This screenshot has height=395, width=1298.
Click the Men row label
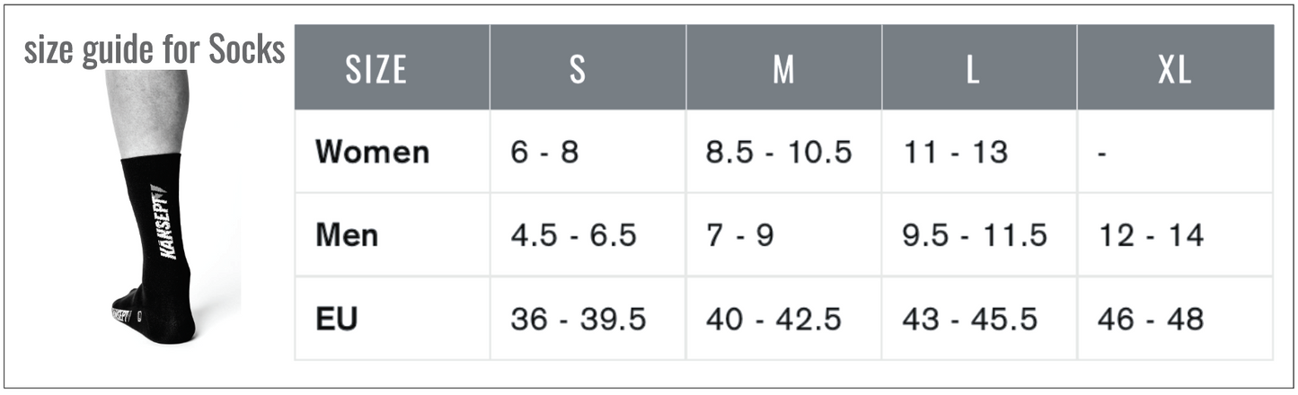347,235
